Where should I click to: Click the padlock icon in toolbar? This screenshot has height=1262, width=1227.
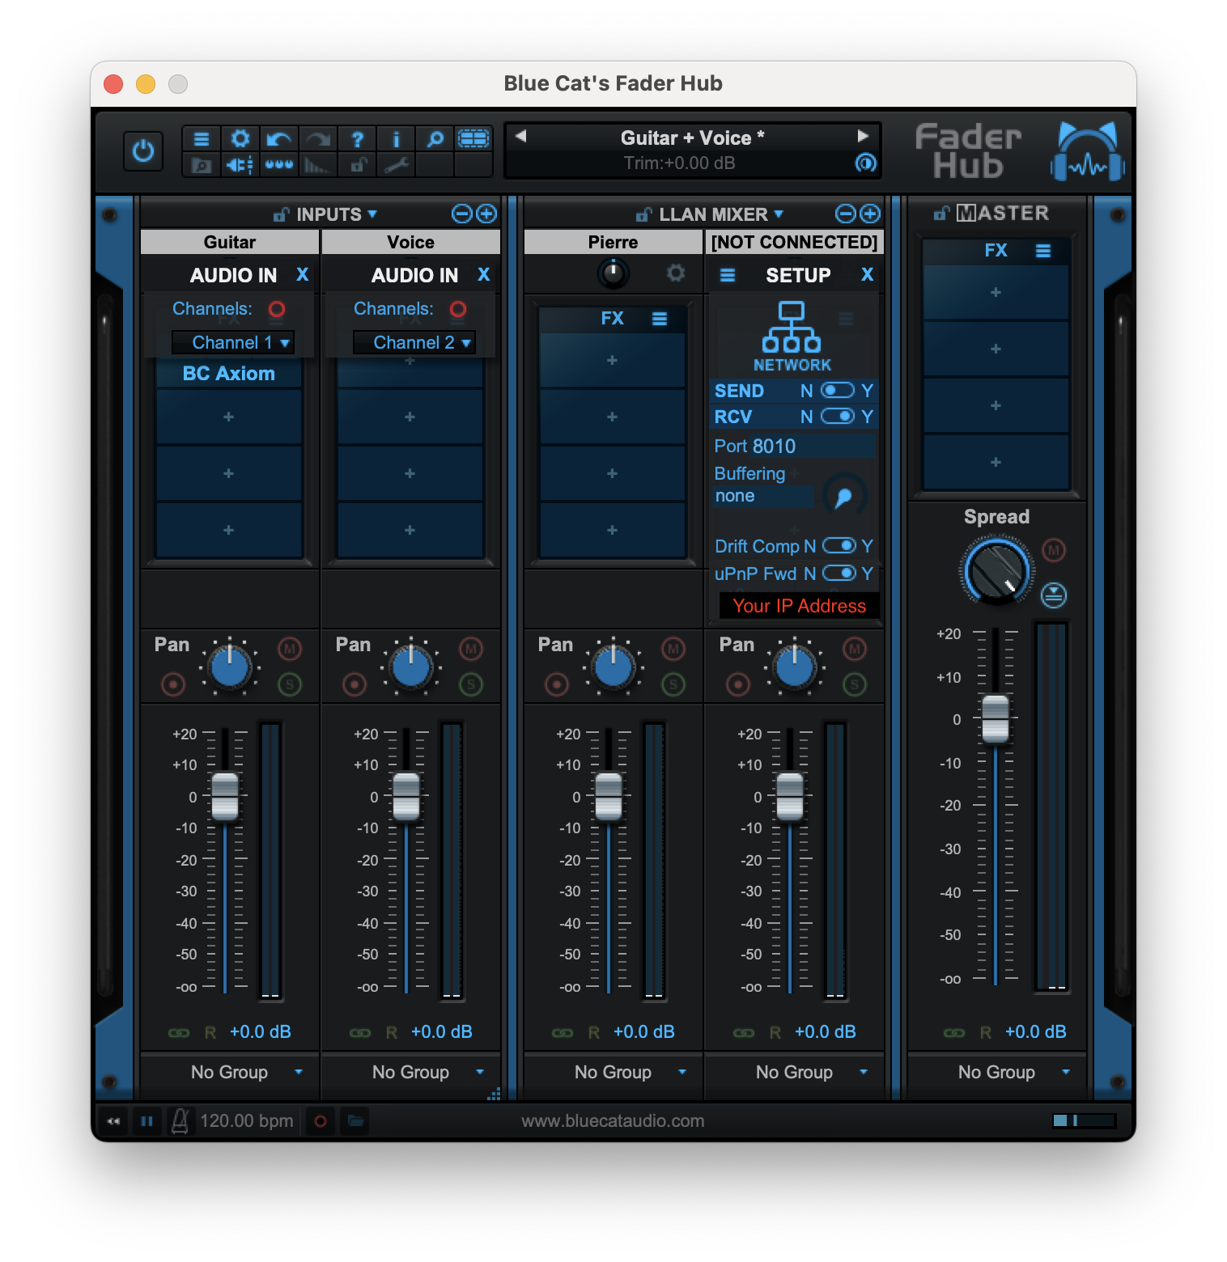coord(357,165)
